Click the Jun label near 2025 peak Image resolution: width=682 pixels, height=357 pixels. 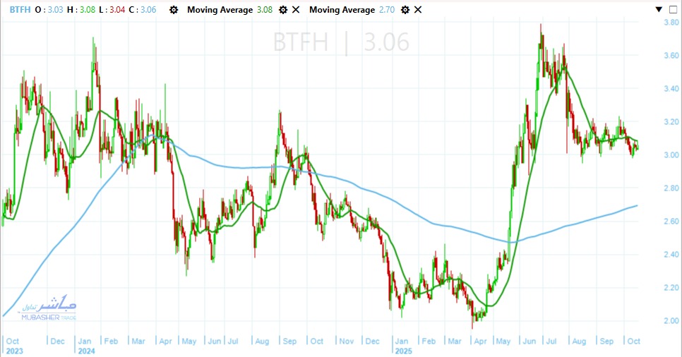click(528, 341)
